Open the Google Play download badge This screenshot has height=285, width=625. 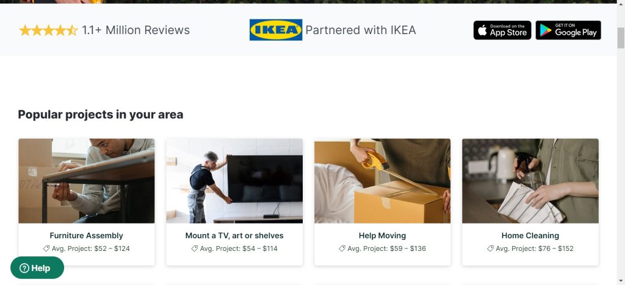(x=568, y=30)
